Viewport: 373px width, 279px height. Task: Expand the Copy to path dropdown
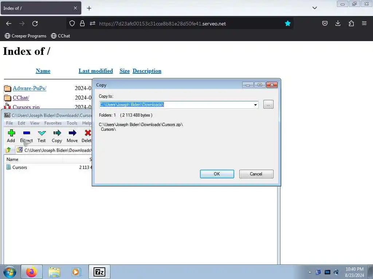point(255,105)
